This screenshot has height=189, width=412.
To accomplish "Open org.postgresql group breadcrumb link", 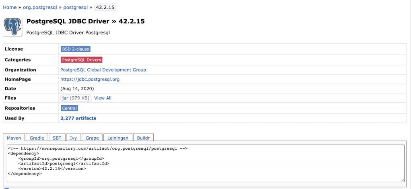I will click(39, 7).
